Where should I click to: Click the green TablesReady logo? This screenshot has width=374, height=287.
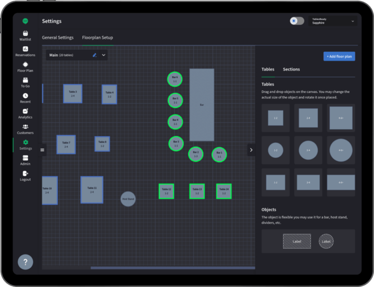tap(26, 21)
